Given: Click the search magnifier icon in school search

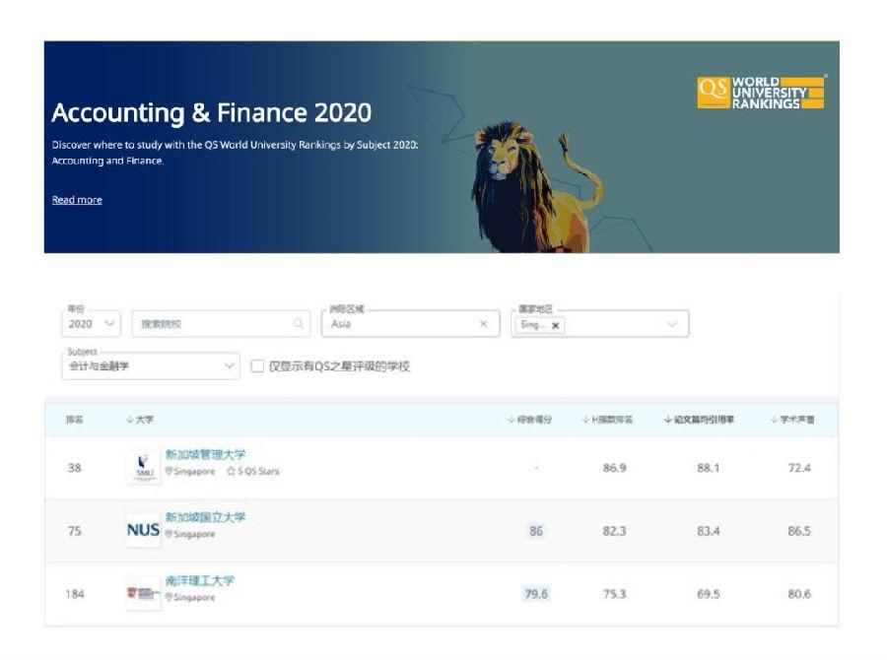Looking at the screenshot, I should (x=298, y=323).
